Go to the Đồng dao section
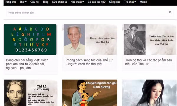This screenshot has height=106, width=177. (115, 2)
